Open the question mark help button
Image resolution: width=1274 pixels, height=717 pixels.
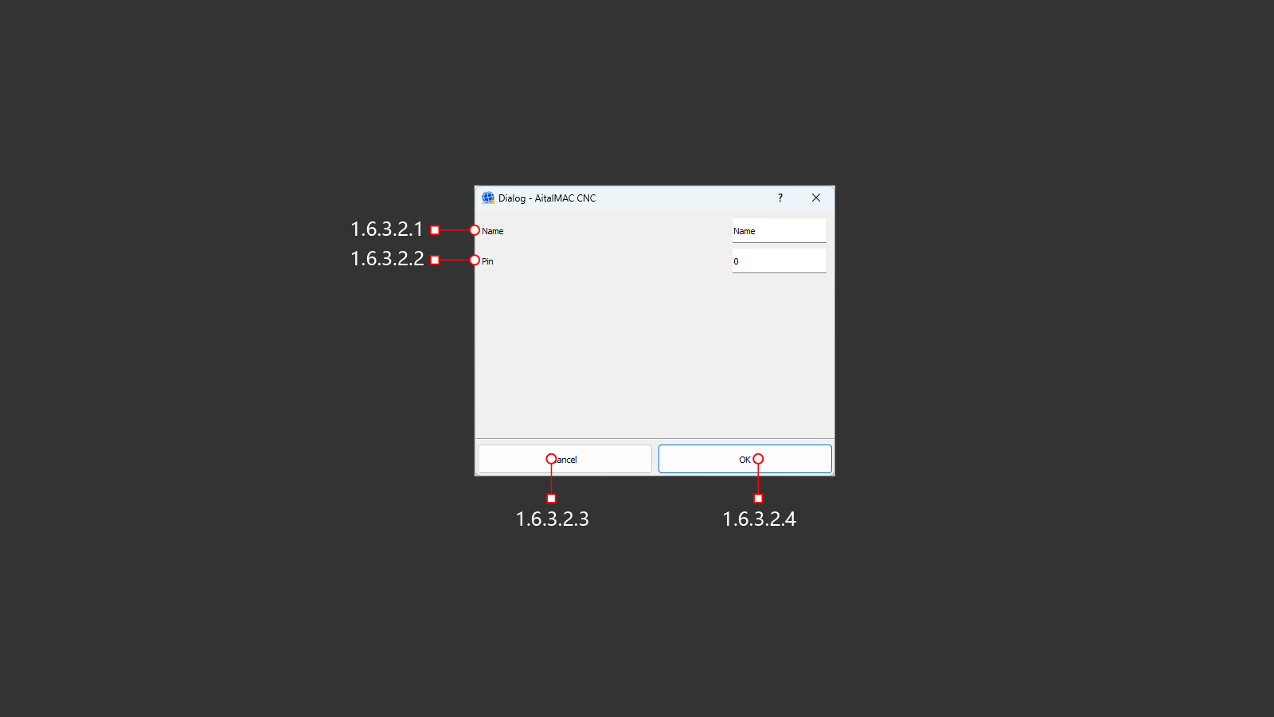780,198
